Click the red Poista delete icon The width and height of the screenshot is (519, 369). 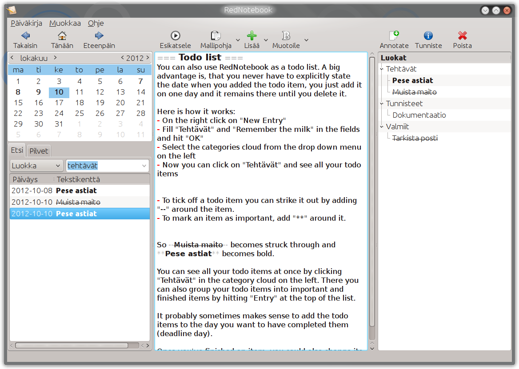(463, 36)
